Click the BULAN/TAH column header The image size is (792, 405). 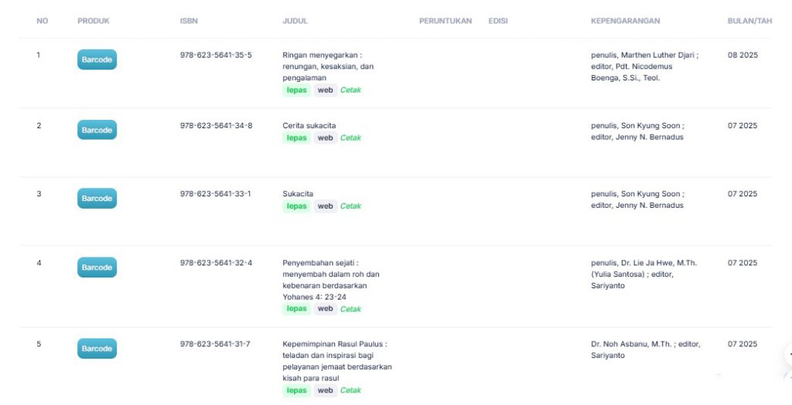pos(749,21)
